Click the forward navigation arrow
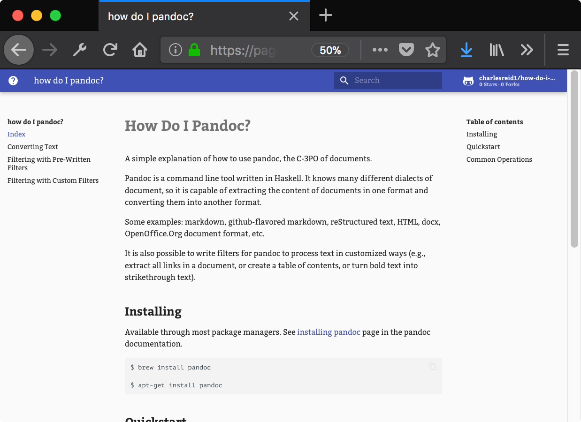 point(49,50)
